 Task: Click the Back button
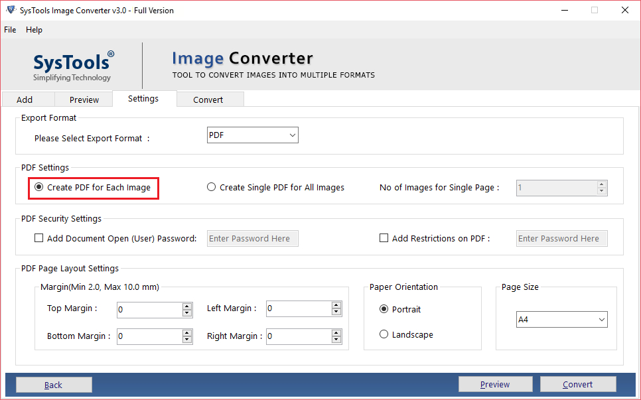pos(54,384)
